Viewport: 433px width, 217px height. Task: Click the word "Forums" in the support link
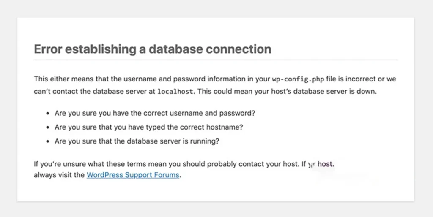[x=167, y=175]
